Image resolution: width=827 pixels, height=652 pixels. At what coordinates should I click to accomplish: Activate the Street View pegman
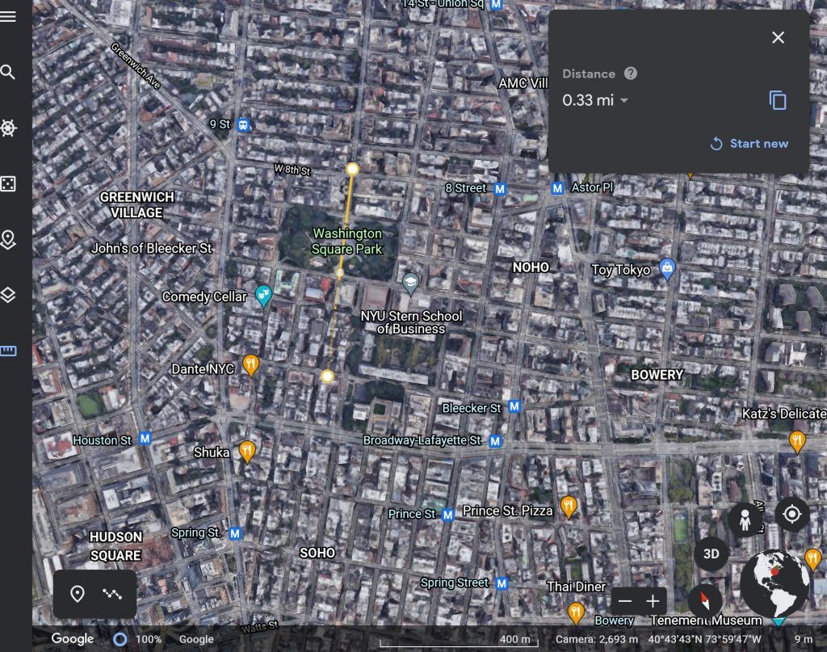[744, 519]
